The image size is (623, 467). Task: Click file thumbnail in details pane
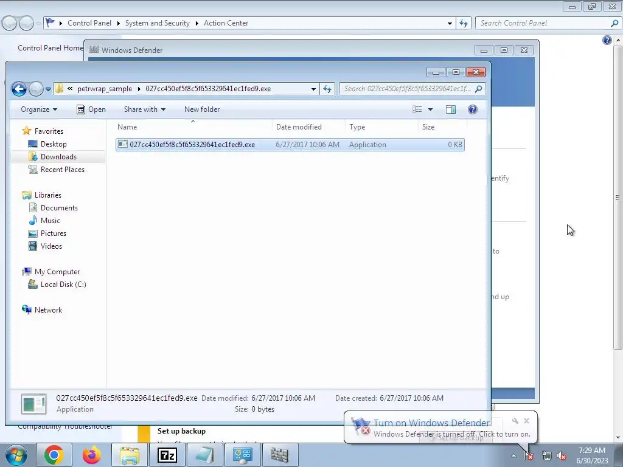[x=34, y=404]
